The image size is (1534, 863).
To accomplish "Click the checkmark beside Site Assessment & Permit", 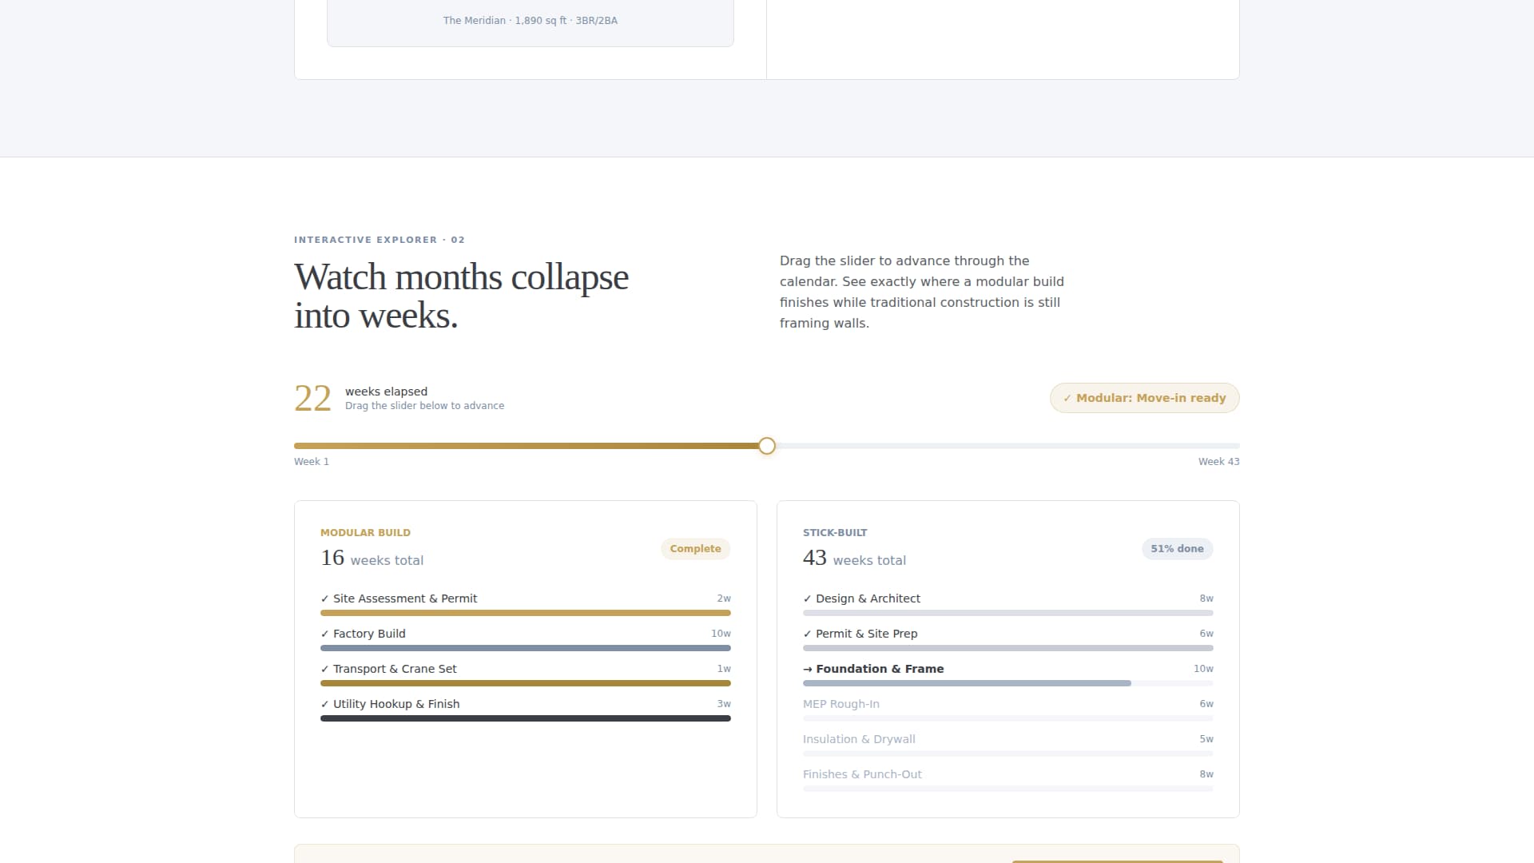I will click(324, 598).
